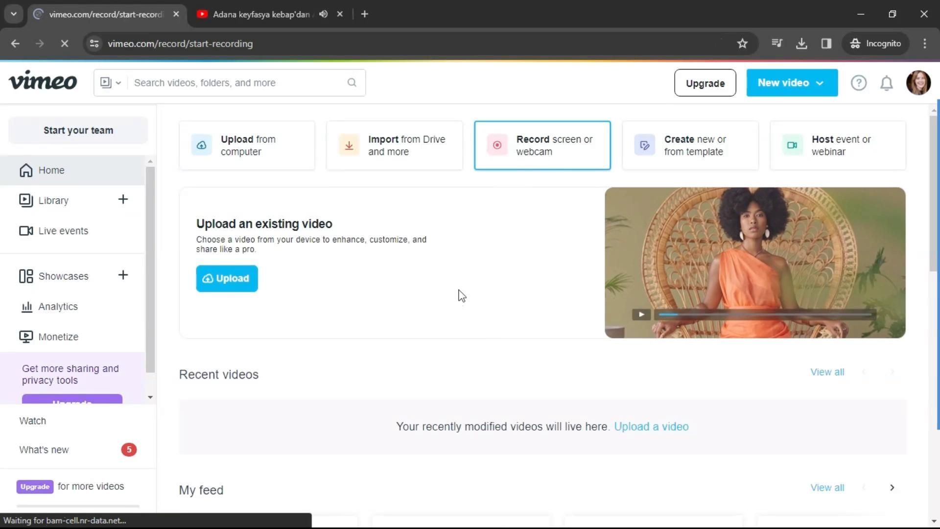Play the preview video thumbnail
Screen dimensions: 940x529
(641, 314)
